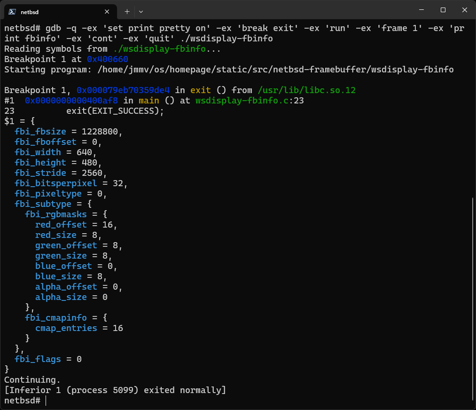The width and height of the screenshot is (476, 410).
Task: Click the red_size field
Action: pyautogui.click(x=56, y=235)
